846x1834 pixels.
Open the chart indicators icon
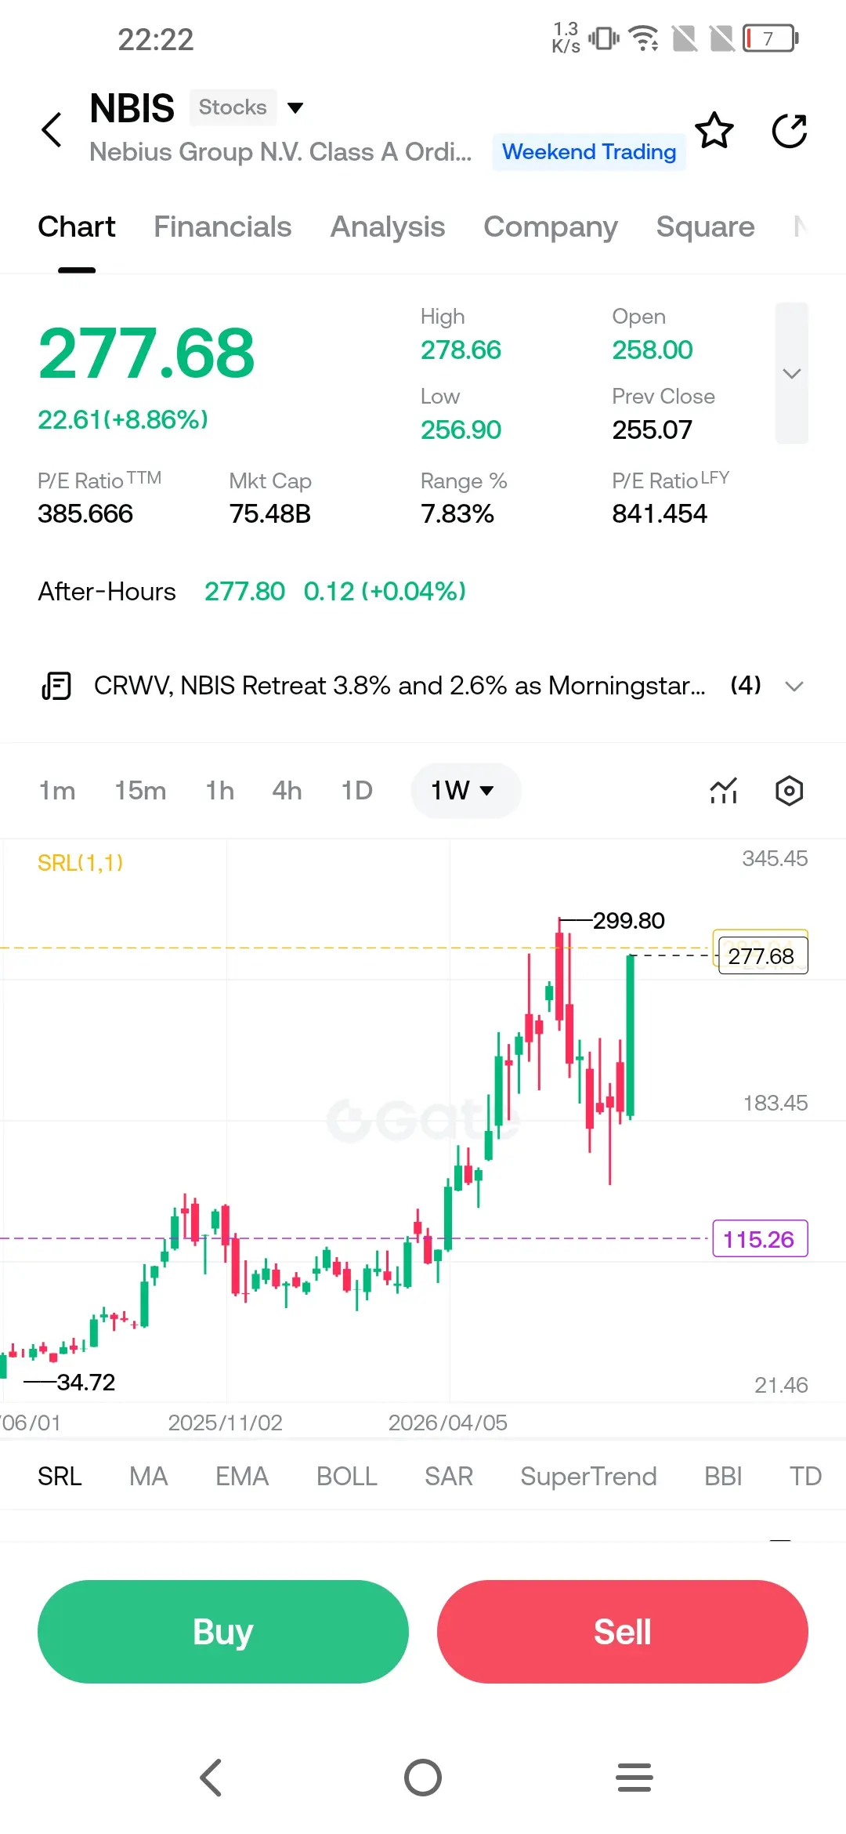coord(724,791)
